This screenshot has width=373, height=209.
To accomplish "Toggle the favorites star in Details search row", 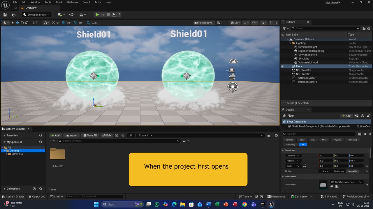I will pos(365,134).
